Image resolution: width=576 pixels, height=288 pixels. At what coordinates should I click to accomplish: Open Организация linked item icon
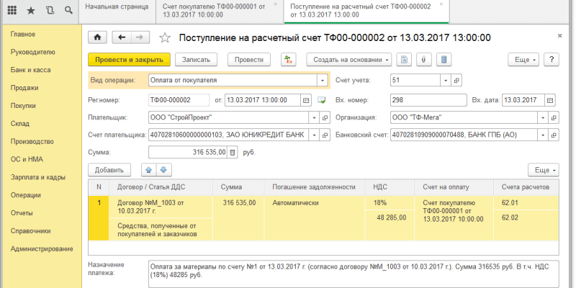pyautogui.click(x=554, y=118)
